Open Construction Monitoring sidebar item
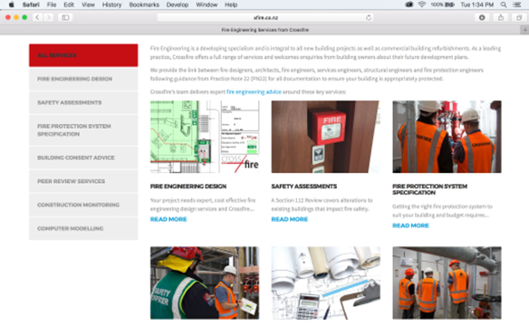Image resolution: width=529 pixels, height=335 pixels. click(x=83, y=205)
